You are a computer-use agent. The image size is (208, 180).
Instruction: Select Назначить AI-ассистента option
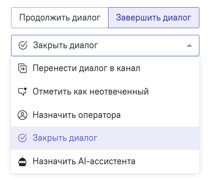[x=105, y=161]
